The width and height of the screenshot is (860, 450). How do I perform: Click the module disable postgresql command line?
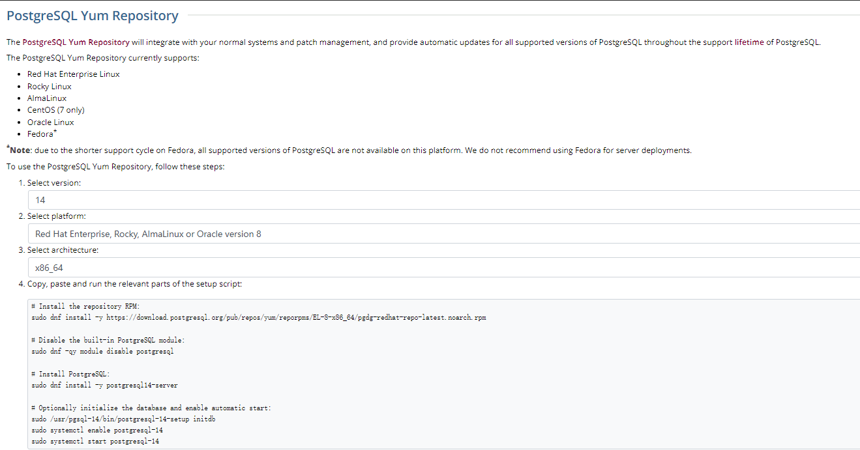(x=102, y=352)
